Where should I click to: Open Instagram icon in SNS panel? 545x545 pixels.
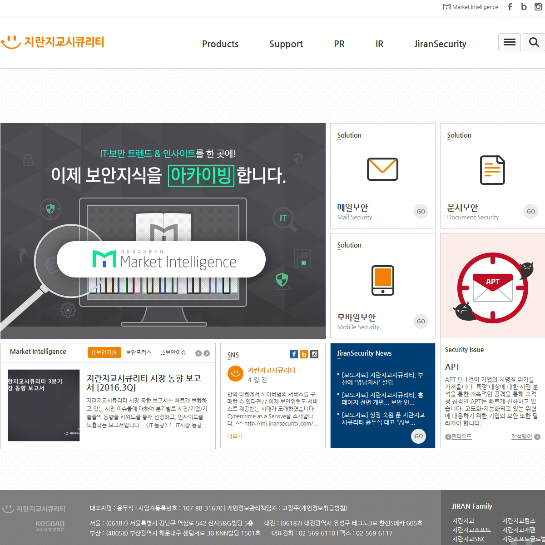[x=314, y=354]
